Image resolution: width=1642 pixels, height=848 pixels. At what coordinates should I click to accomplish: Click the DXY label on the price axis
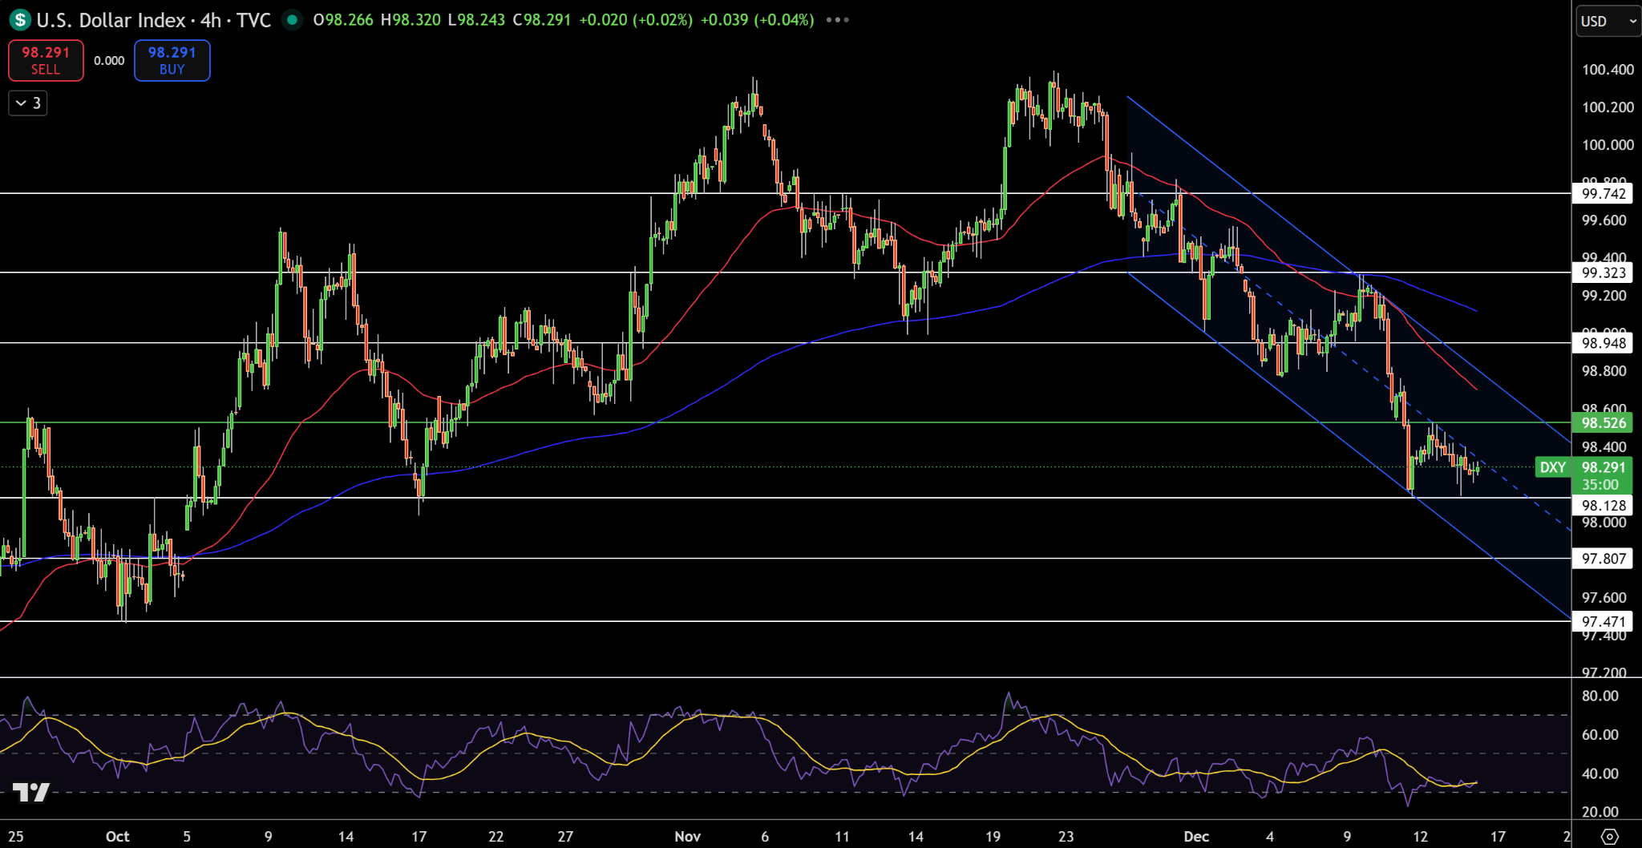click(1552, 467)
